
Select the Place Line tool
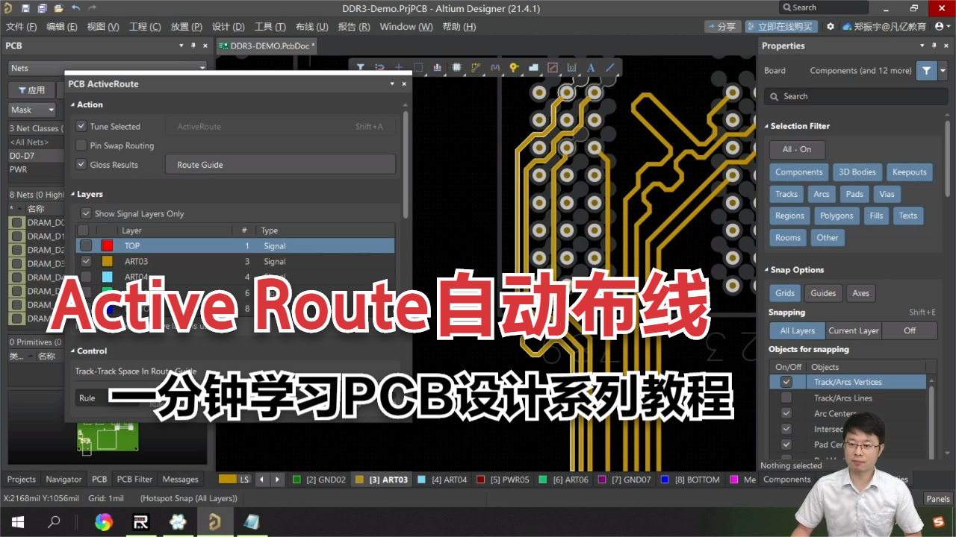[610, 67]
